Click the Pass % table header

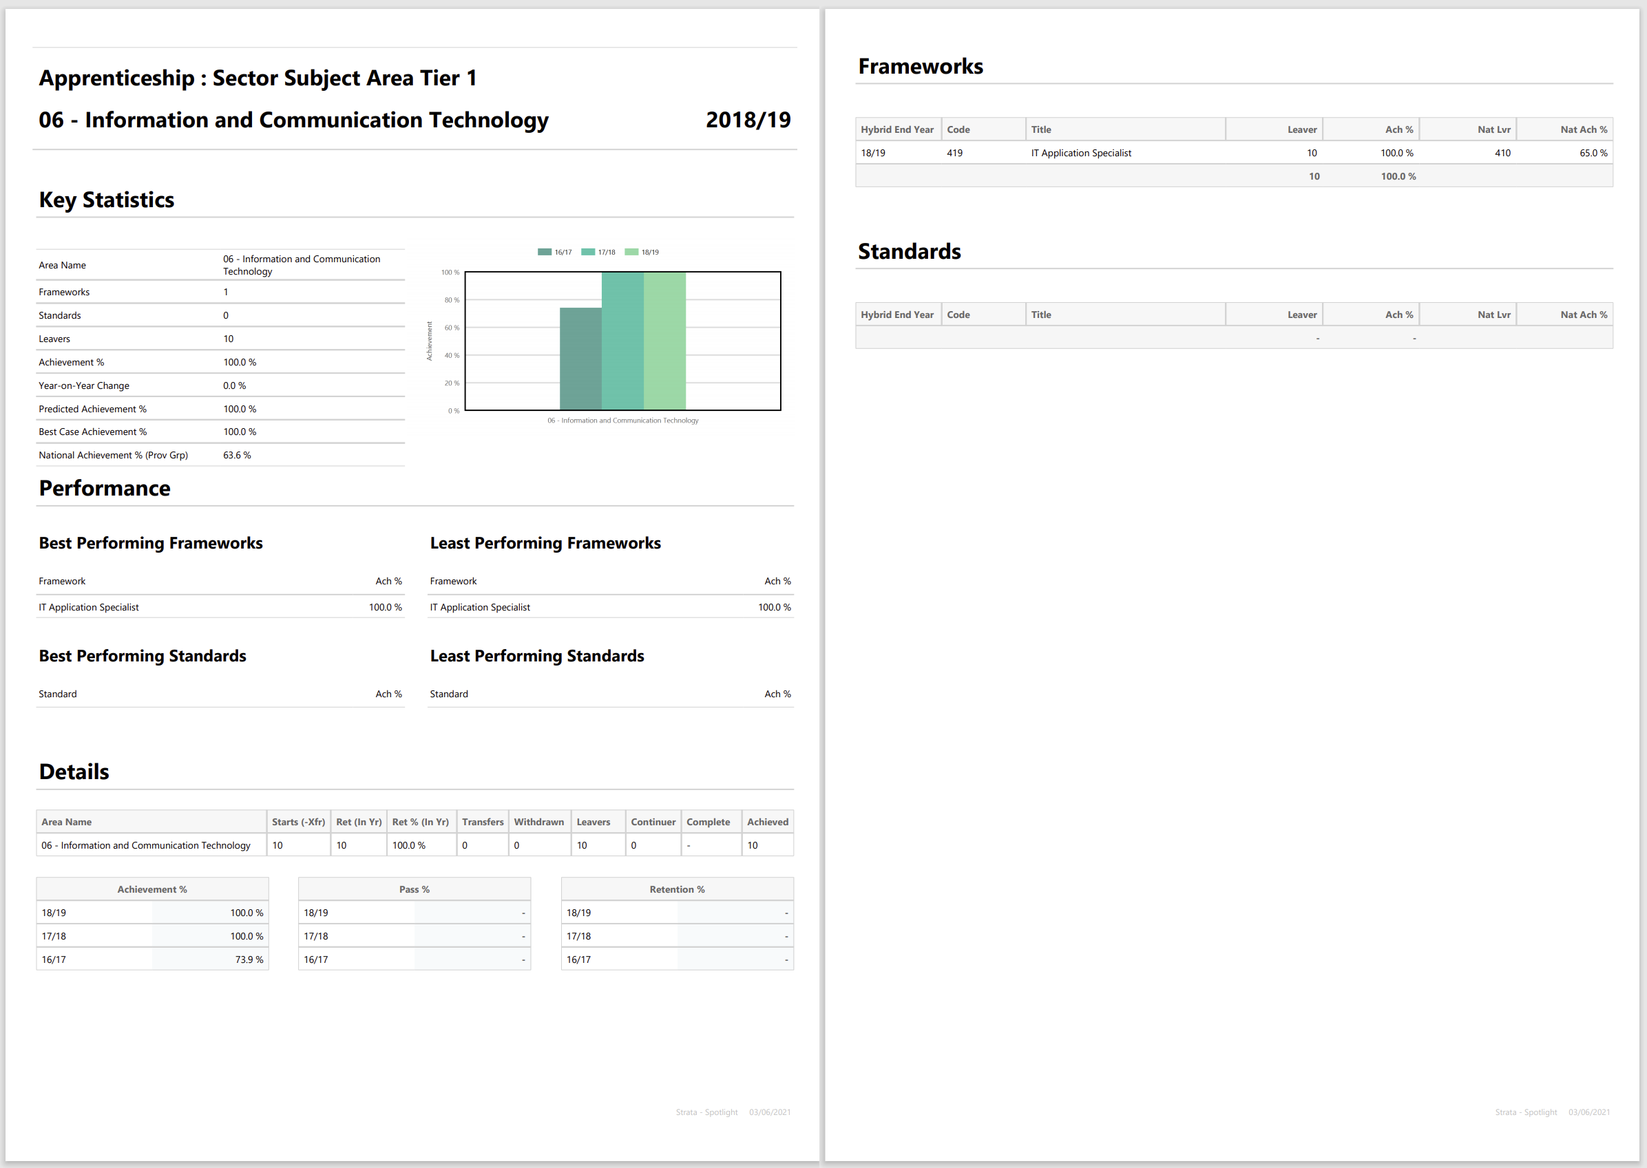tap(415, 889)
